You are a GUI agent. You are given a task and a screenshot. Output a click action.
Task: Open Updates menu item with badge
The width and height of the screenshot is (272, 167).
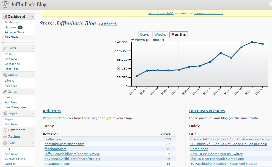tap(13, 27)
